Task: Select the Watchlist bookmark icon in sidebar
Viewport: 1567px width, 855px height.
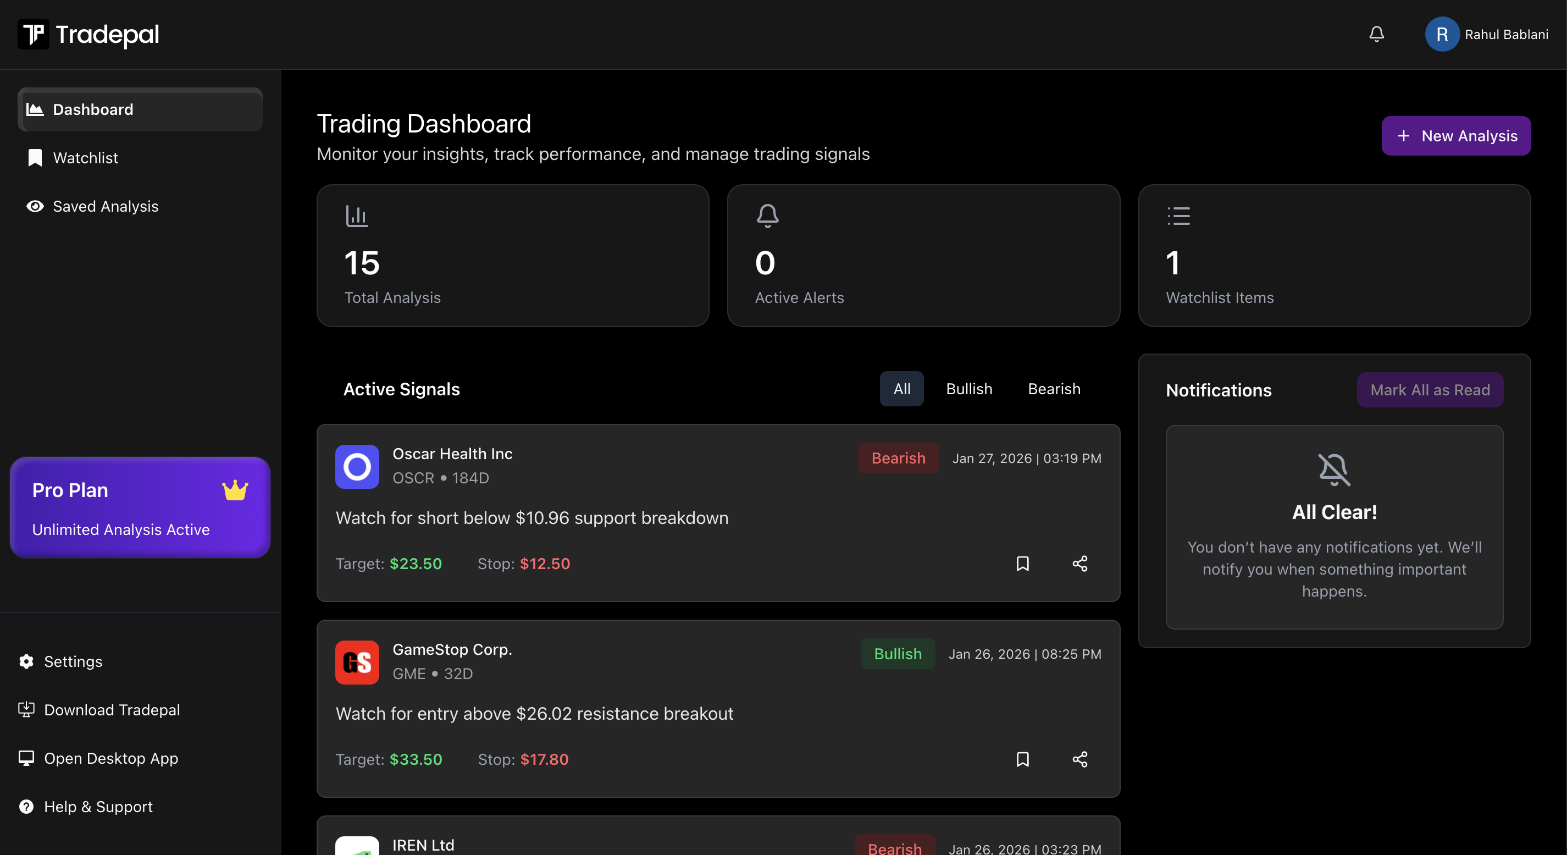Action: [34, 157]
